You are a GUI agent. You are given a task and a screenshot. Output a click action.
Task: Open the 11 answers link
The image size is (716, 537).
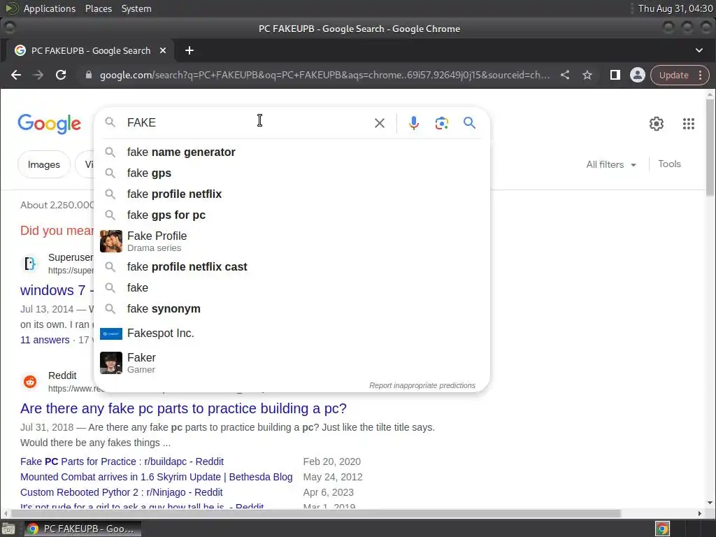[45, 340]
